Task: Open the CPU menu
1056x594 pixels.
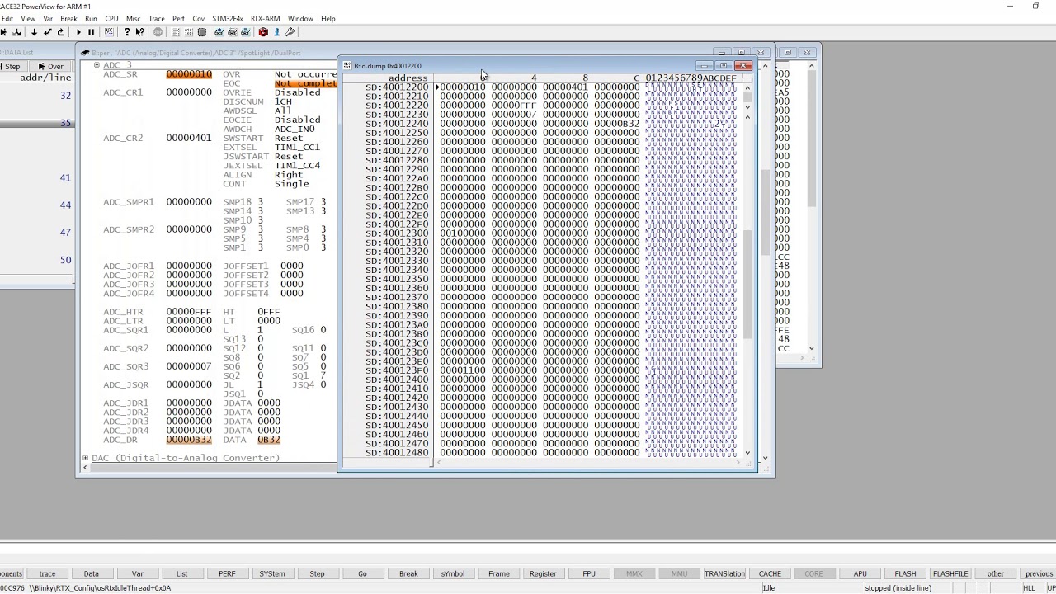Action: 111,18
